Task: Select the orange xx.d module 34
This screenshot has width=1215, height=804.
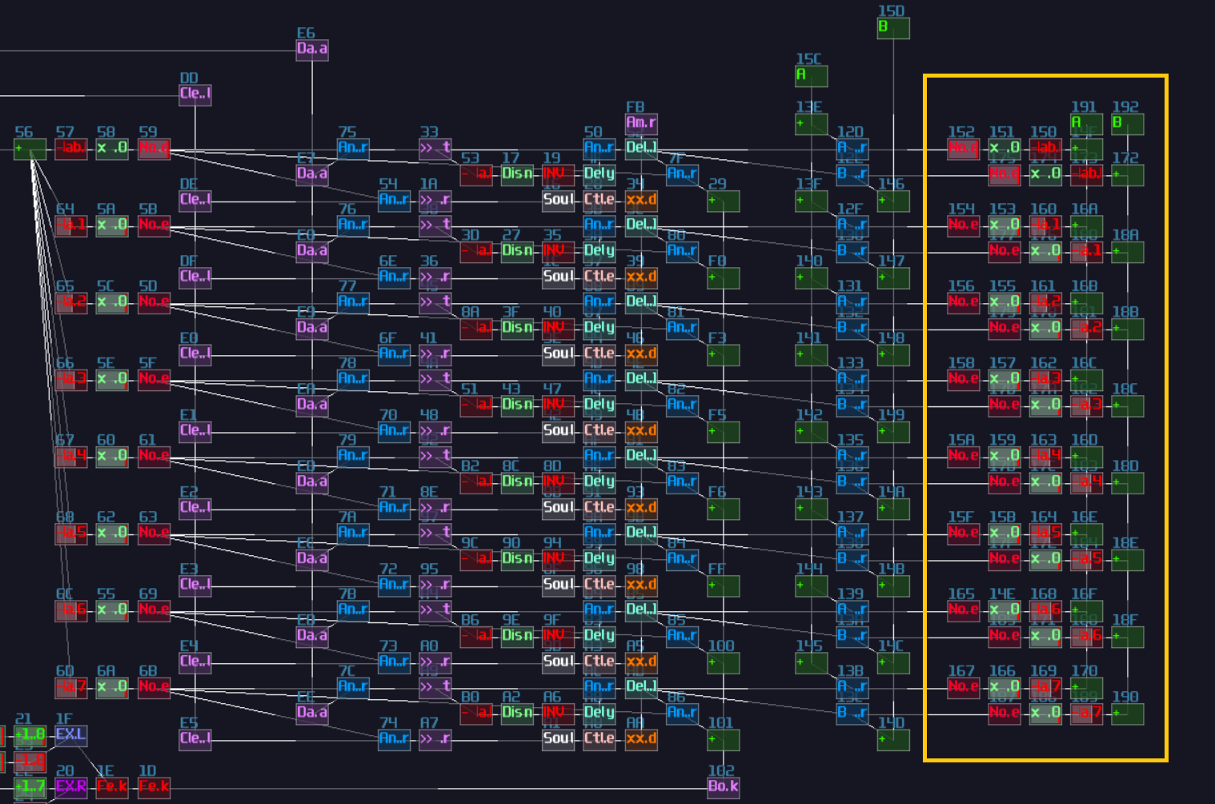Action: [641, 200]
